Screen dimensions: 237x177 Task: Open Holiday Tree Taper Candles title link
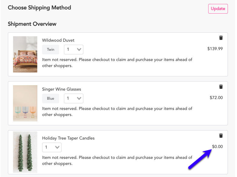pos(68,138)
